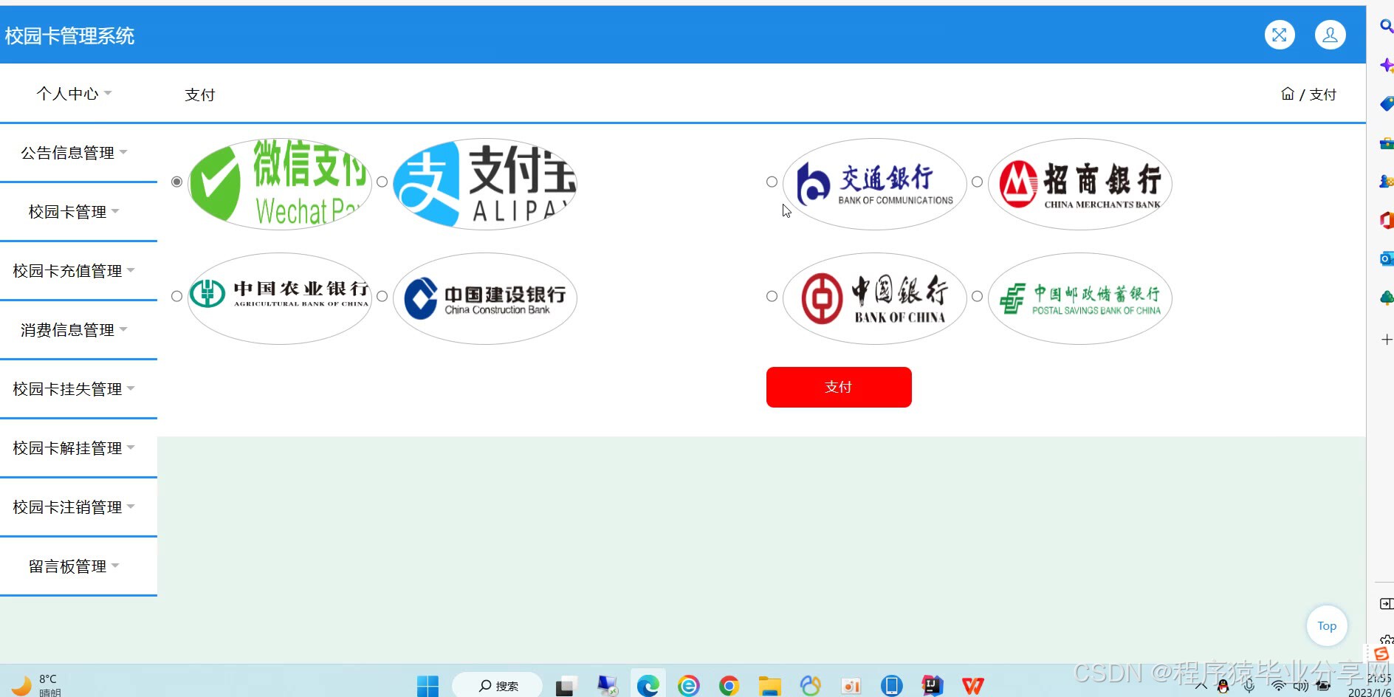Open the weather widget showing 8°C
The height and width of the screenshot is (697, 1394).
click(37, 686)
